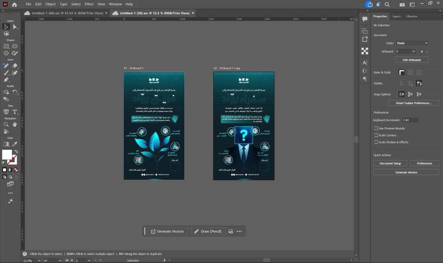Click the Keyboard Increment input field
This screenshot has height=263, width=443.
click(x=410, y=120)
